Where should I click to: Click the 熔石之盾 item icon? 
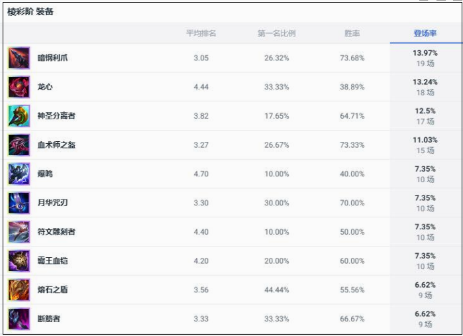(x=19, y=290)
